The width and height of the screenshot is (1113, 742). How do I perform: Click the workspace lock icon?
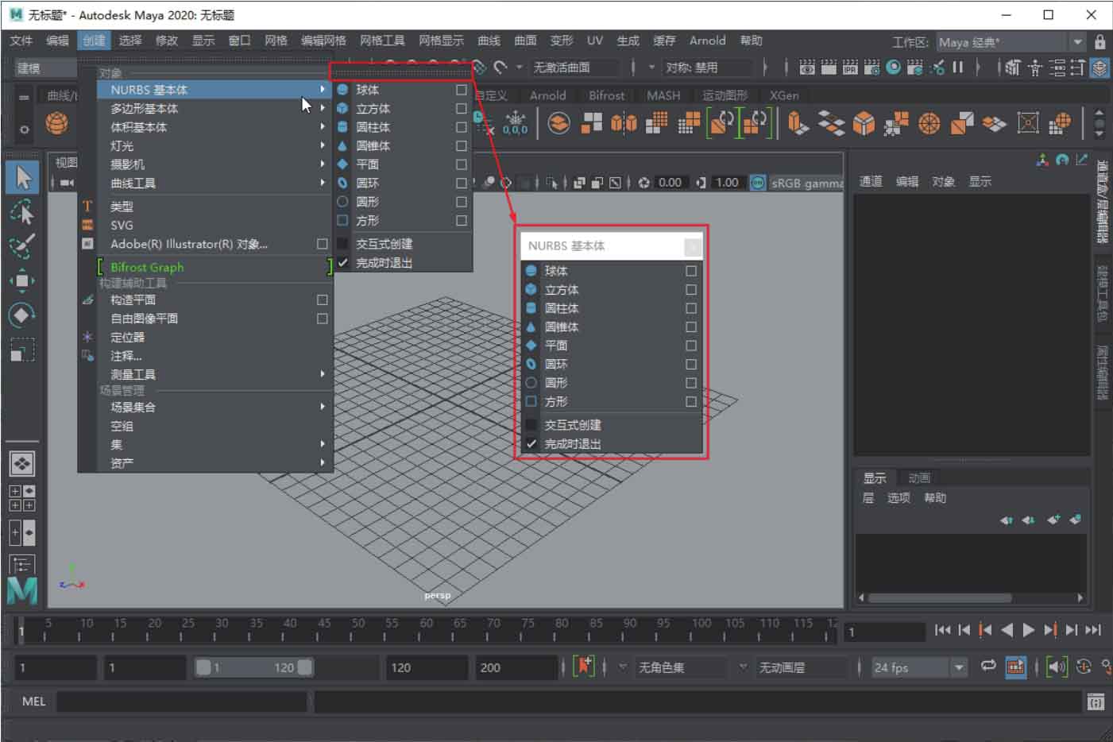tap(1100, 41)
